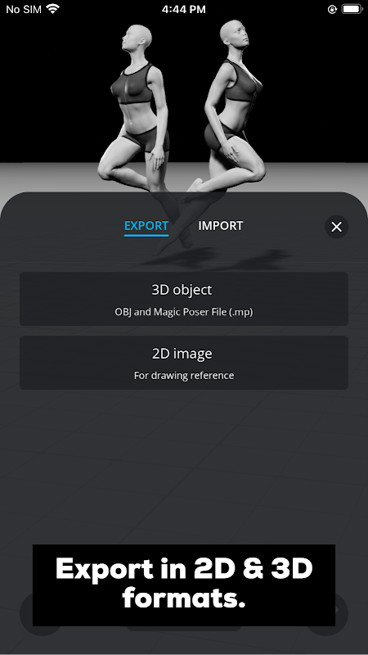
Task: Tap the battery indicator icon
Action: point(352,9)
